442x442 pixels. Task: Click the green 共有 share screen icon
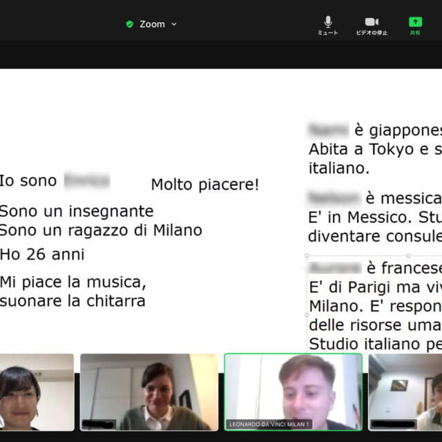click(x=415, y=26)
